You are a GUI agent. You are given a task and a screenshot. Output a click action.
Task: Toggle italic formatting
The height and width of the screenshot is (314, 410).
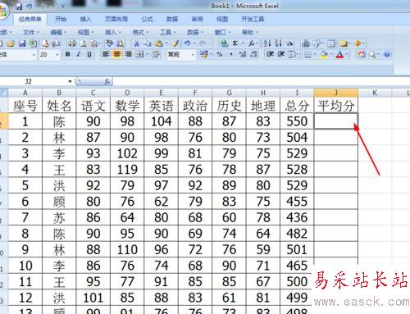coord(79,54)
